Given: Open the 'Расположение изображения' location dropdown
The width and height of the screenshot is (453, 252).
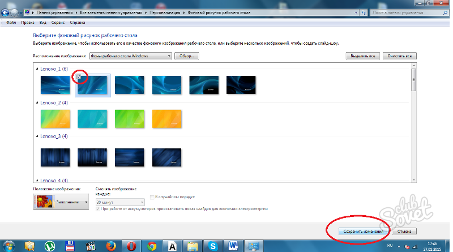Looking at the screenshot, I should coord(130,56).
